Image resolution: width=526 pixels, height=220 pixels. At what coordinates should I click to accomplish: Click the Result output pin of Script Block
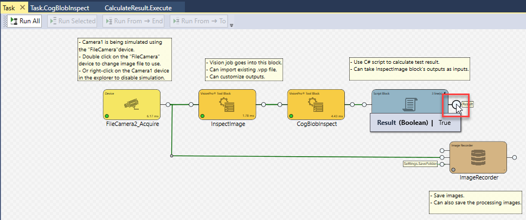tap(457, 104)
